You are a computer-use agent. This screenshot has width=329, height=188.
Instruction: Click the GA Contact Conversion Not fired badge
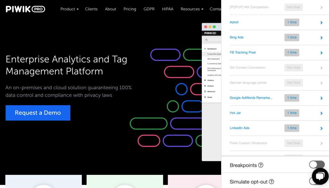pyautogui.click(x=294, y=67)
